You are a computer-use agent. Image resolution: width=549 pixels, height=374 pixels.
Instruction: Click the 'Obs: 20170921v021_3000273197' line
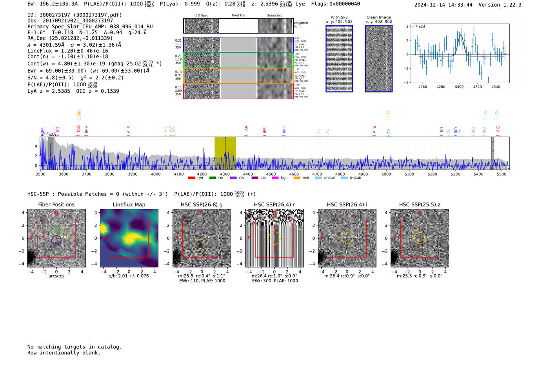(70, 20)
